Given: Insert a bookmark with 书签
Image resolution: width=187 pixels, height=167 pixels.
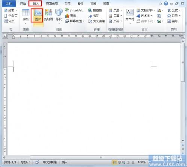Looking at the screenshot, I should pyautogui.click(x=93, y=16).
